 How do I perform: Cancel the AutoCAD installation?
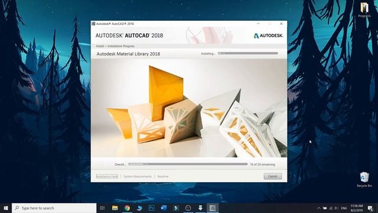point(273,176)
